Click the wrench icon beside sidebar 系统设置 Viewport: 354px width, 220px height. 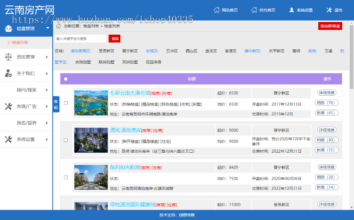click(x=8, y=139)
